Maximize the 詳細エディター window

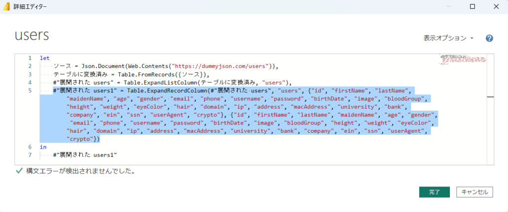point(472,7)
